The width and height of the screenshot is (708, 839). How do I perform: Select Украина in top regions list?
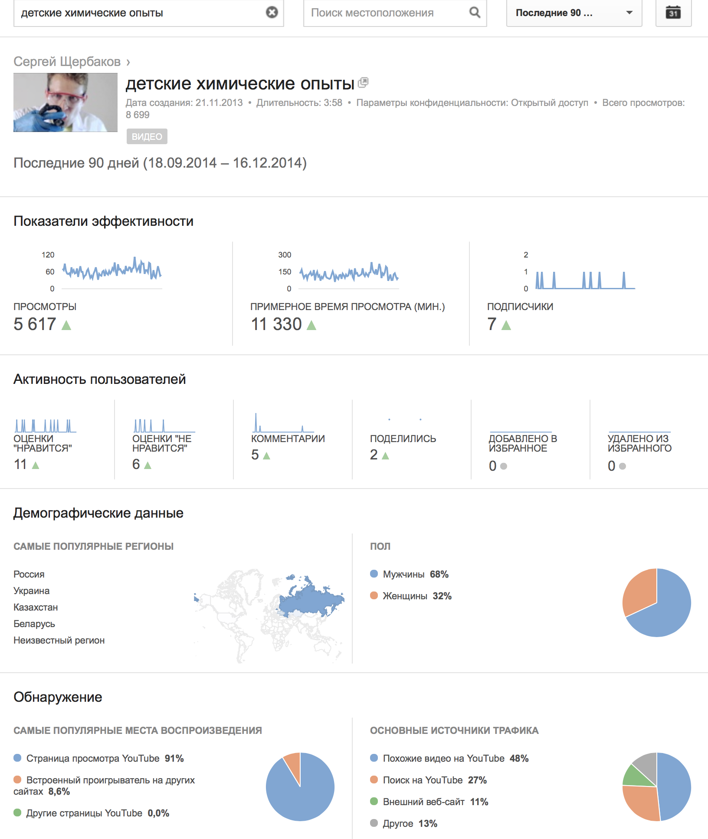tap(32, 591)
